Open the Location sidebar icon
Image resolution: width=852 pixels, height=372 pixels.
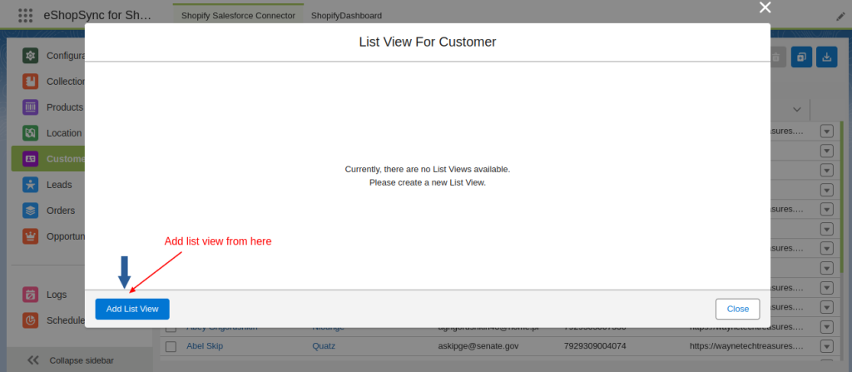(x=30, y=132)
